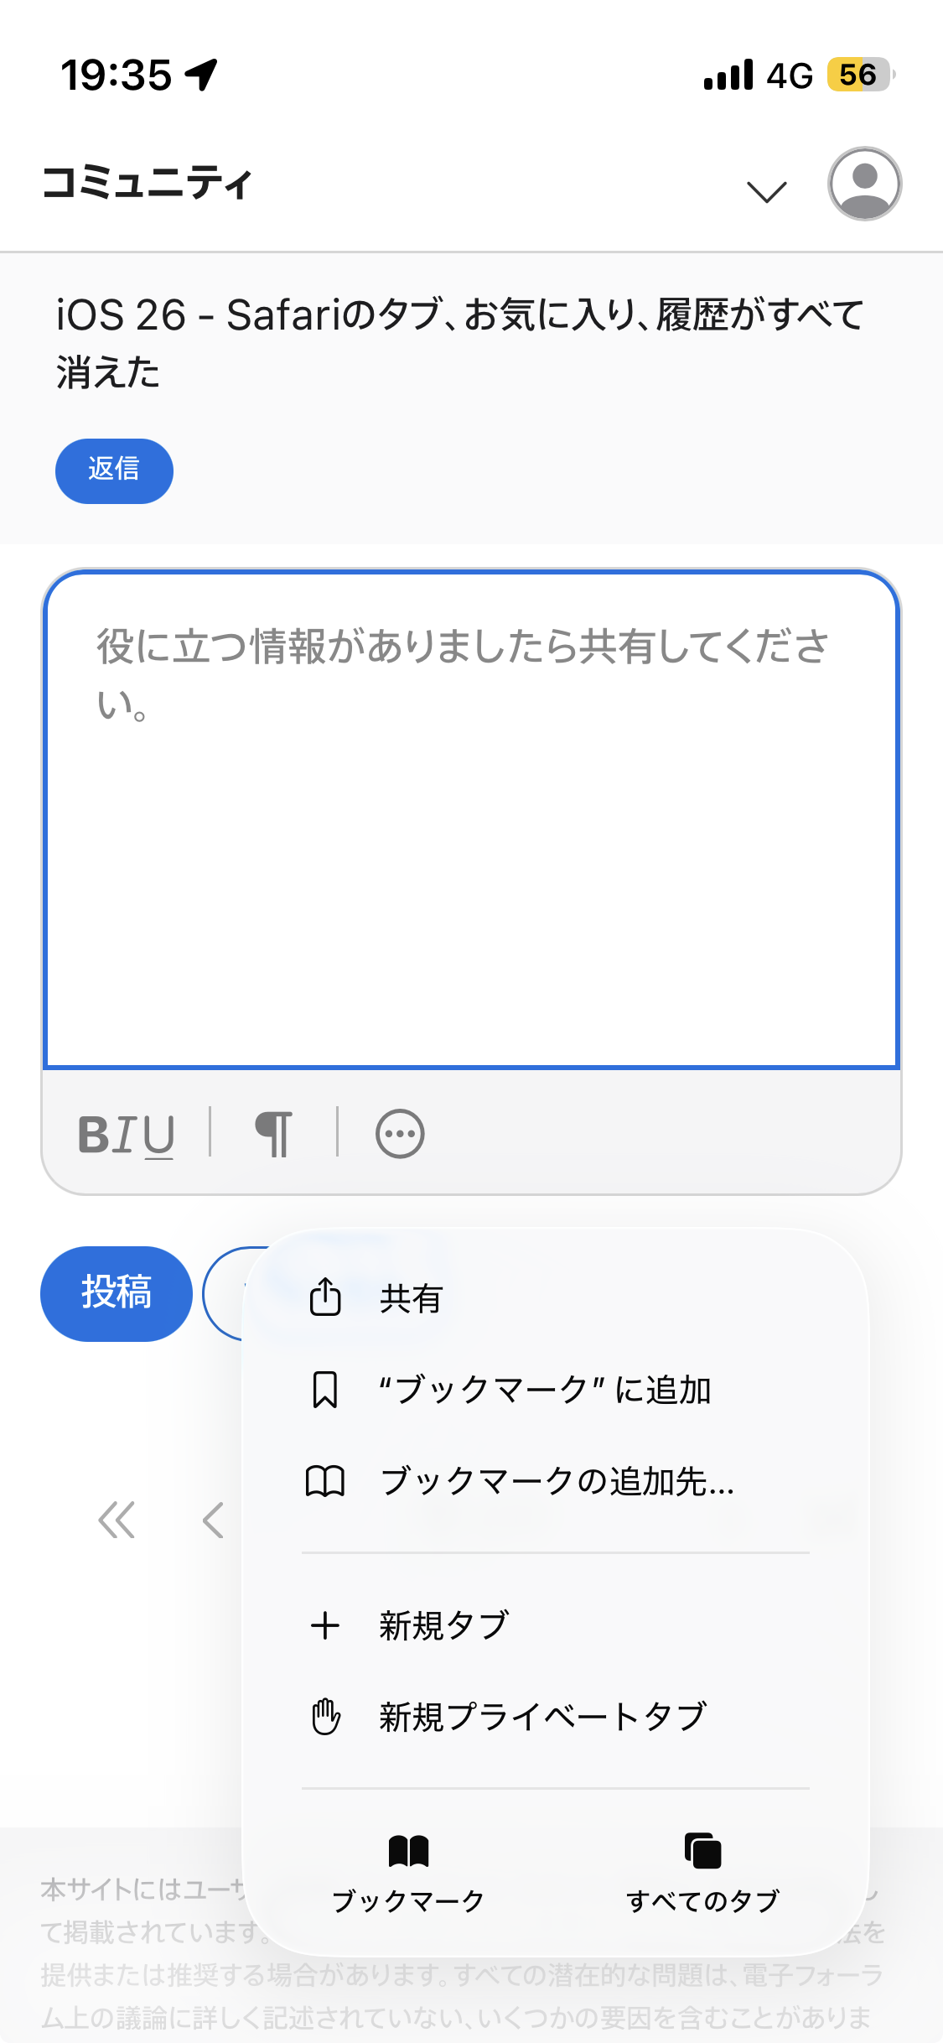
Task: Tap the plus icon for new tab
Action: click(325, 1626)
